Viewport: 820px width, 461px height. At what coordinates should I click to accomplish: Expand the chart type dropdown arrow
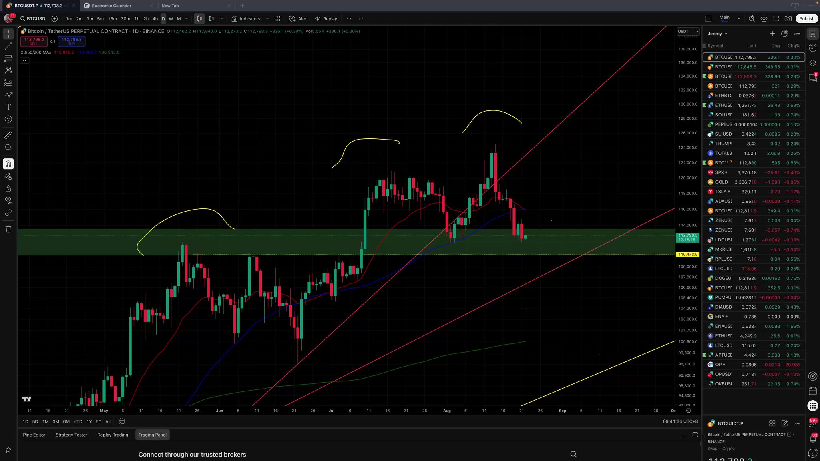coord(221,19)
